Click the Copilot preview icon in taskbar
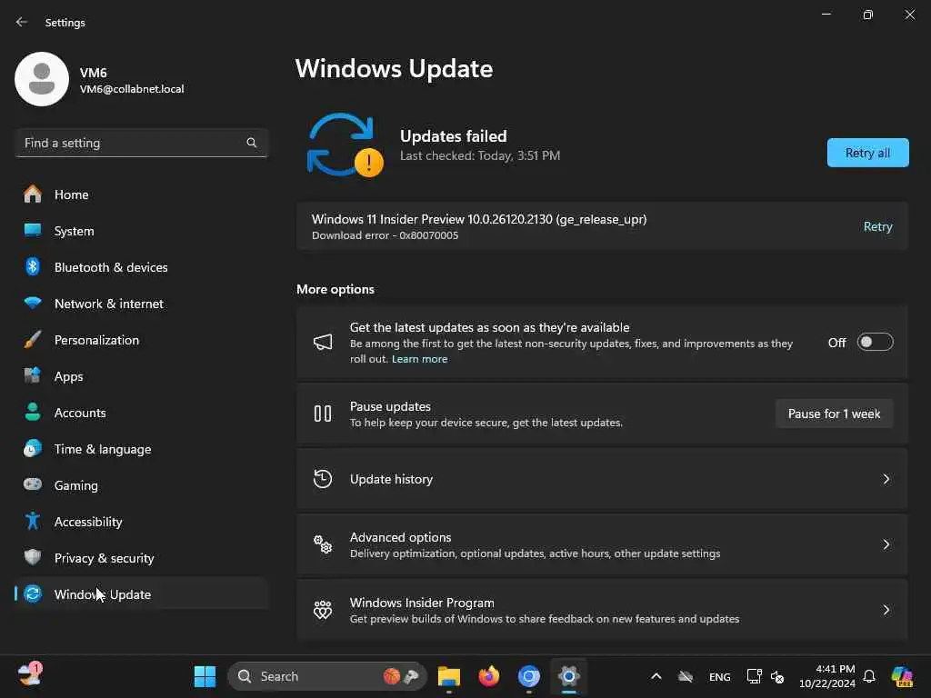 click(902, 676)
